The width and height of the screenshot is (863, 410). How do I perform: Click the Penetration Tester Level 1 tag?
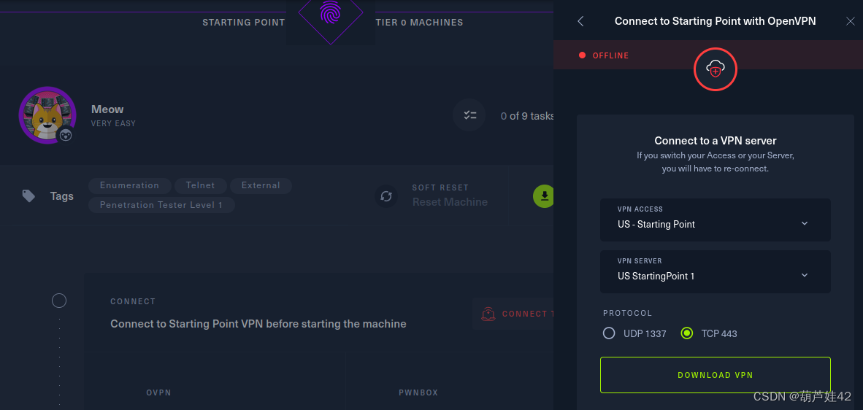[161, 205]
